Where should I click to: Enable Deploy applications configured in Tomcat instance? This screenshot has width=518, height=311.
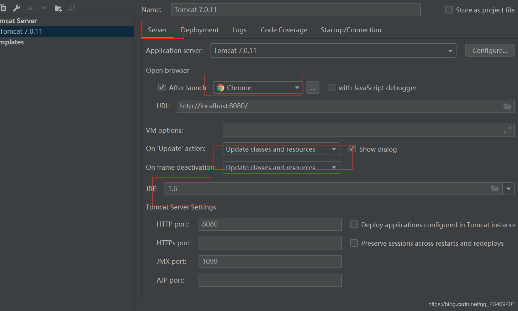pyautogui.click(x=354, y=224)
